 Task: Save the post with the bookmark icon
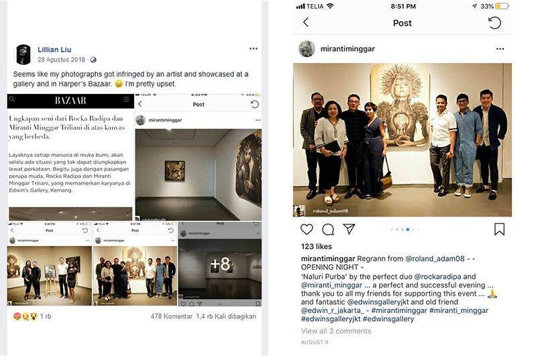click(499, 229)
